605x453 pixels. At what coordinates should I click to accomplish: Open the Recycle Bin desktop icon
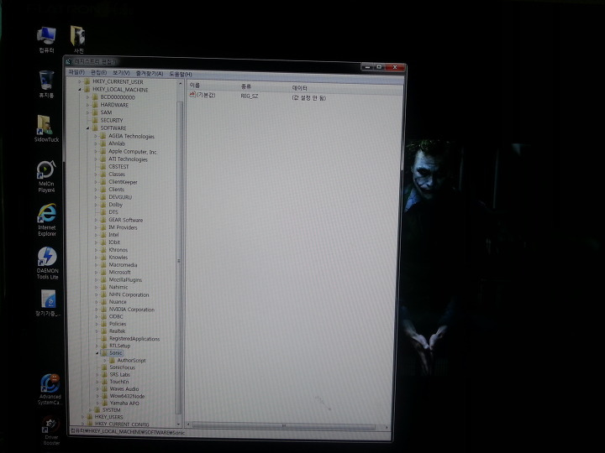pos(46,84)
